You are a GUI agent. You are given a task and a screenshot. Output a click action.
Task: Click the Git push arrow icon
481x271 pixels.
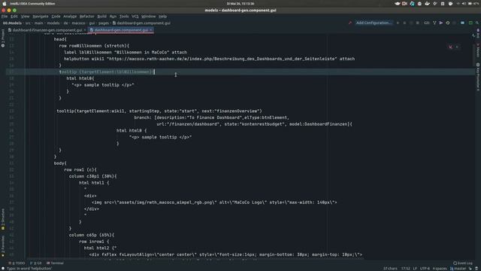pos(441,23)
